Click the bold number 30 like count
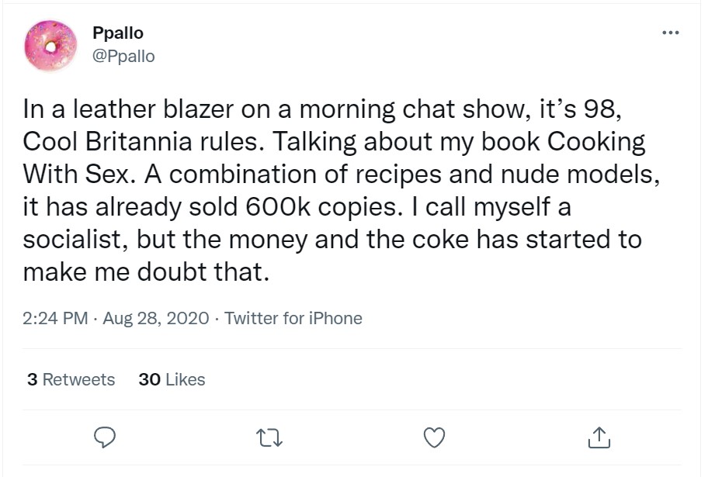This screenshot has height=477, width=708. [x=149, y=380]
